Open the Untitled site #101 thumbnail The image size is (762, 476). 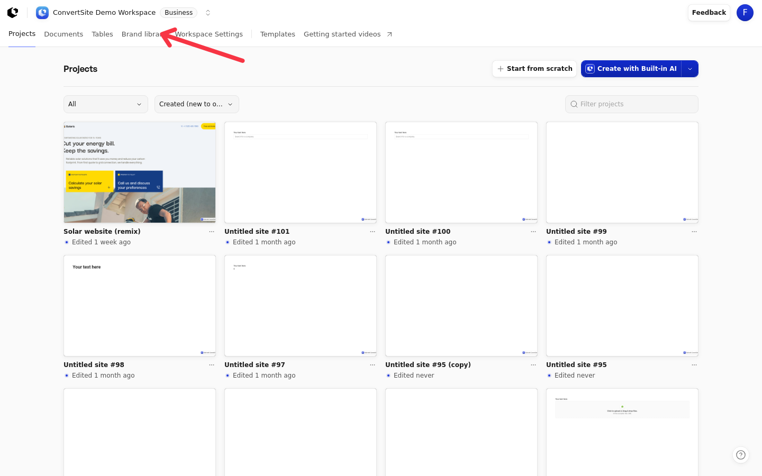click(x=301, y=172)
